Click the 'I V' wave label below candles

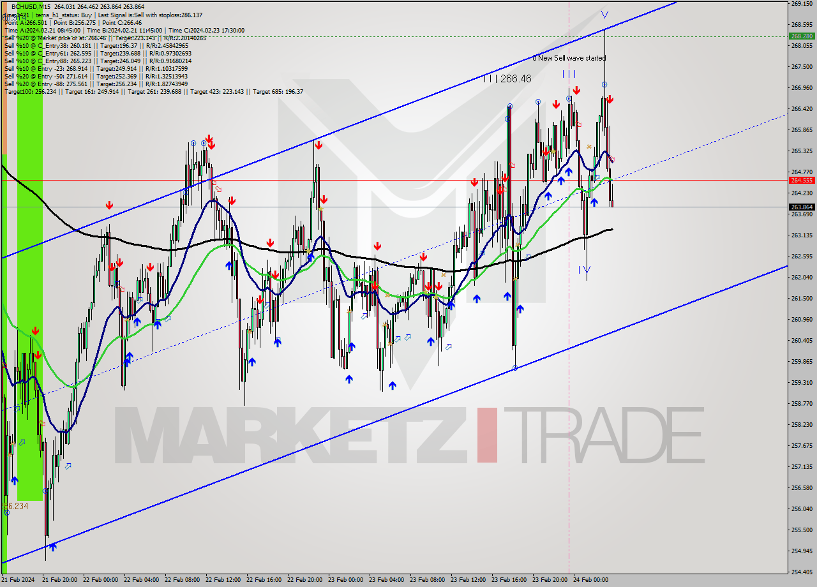pyautogui.click(x=584, y=270)
